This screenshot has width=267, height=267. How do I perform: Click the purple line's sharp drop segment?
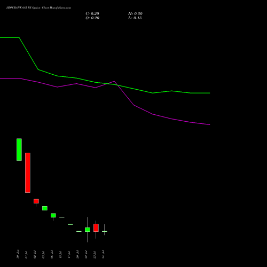point(124,93)
